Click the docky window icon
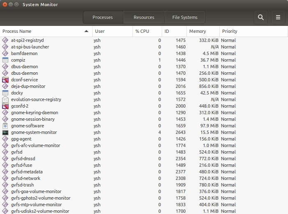The width and height of the screenshot is (288, 214). point(5,93)
